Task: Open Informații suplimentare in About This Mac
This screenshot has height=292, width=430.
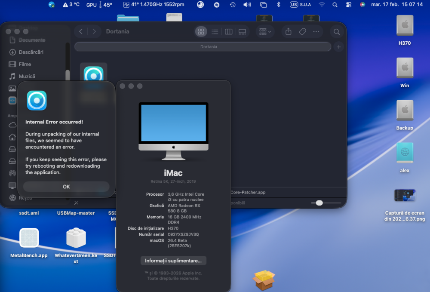Action: (x=173, y=261)
